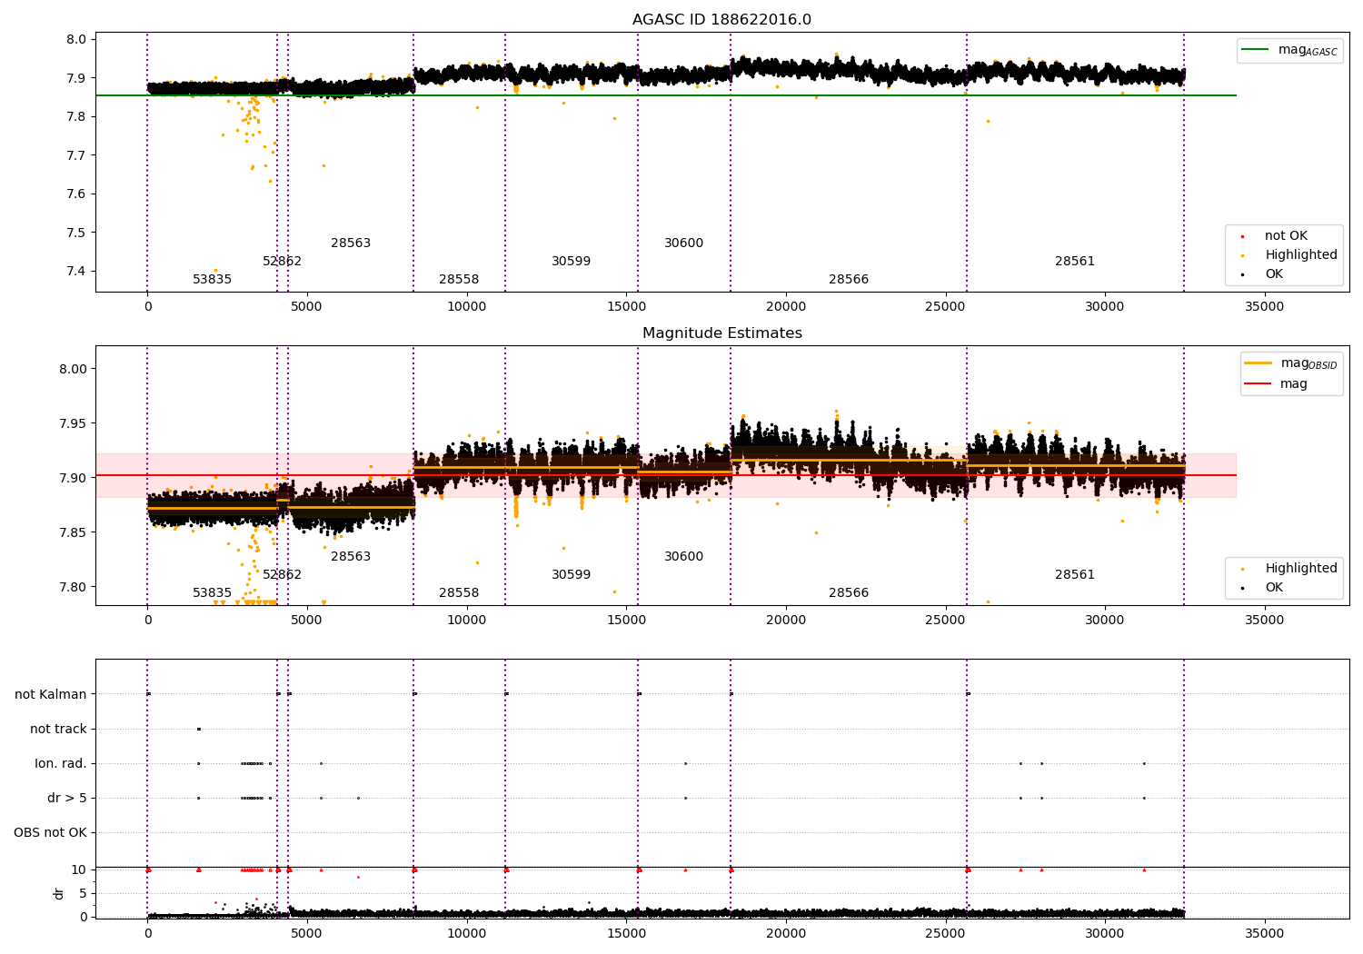
Task: Click x-tick '25000' under the bottom plot
Action: click(945, 934)
